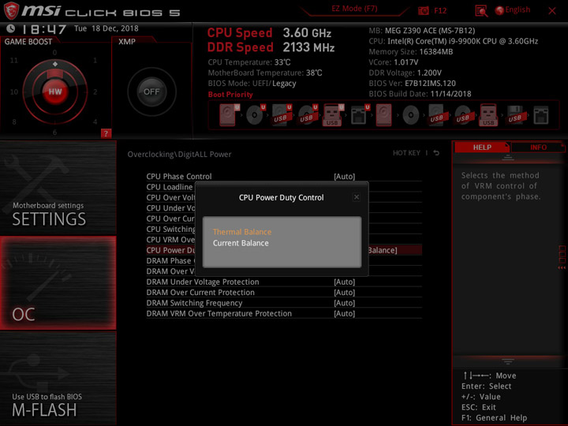Screen dimensions: 568x426
Task: Click the Game Boost red question mark
Action: [x=106, y=133]
